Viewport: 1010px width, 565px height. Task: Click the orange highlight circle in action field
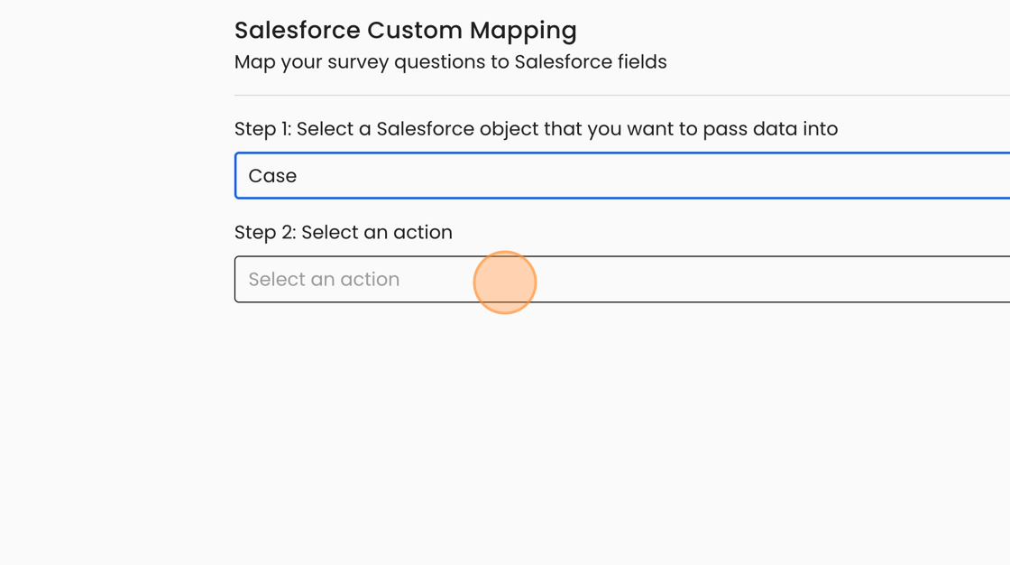pyautogui.click(x=505, y=282)
